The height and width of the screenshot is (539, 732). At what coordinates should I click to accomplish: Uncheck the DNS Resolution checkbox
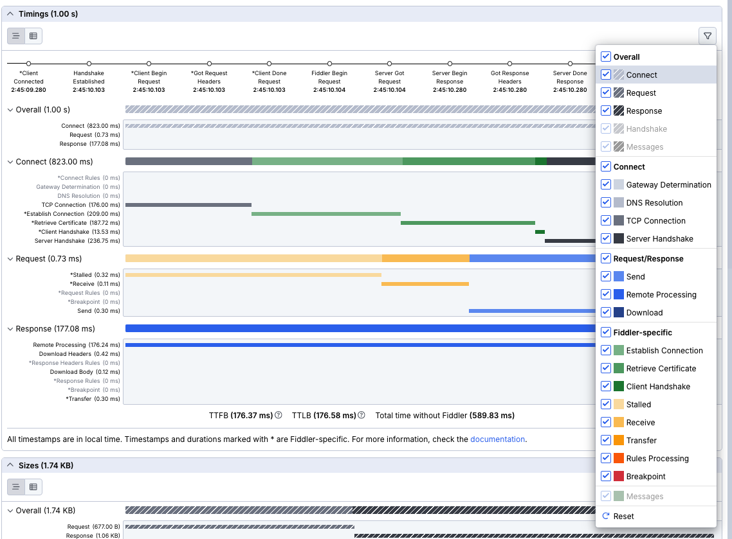605,202
